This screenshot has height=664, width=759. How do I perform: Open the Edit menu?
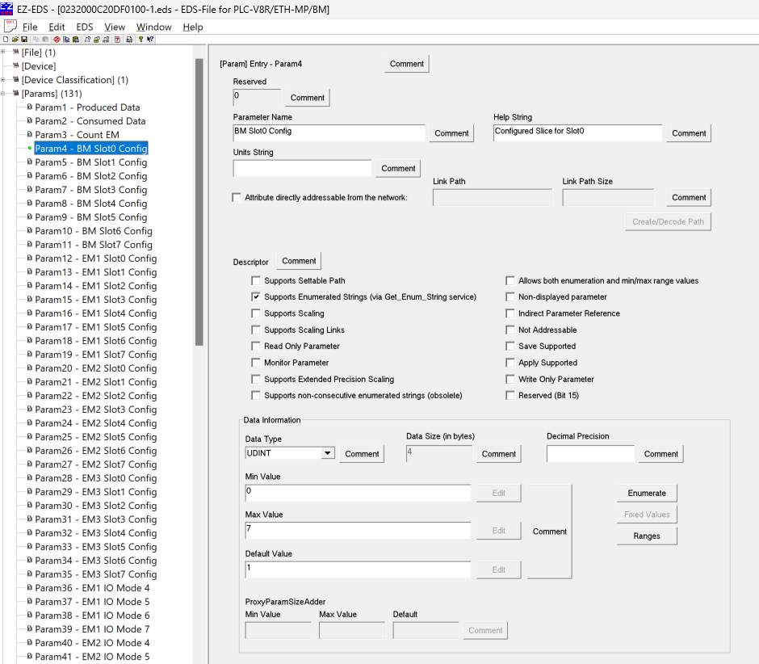57,27
